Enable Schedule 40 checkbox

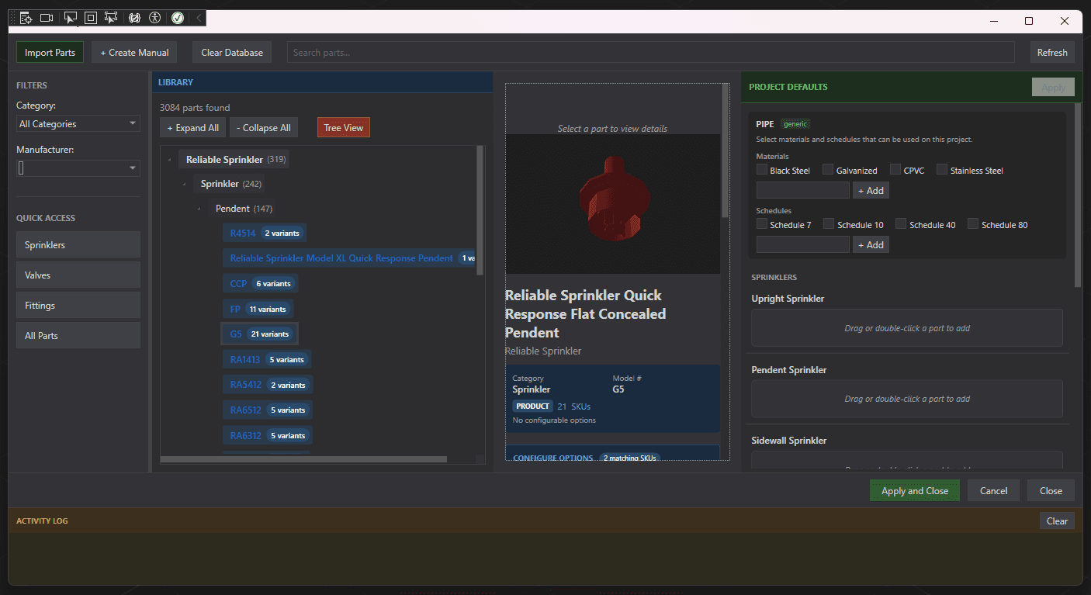tap(901, 224)
